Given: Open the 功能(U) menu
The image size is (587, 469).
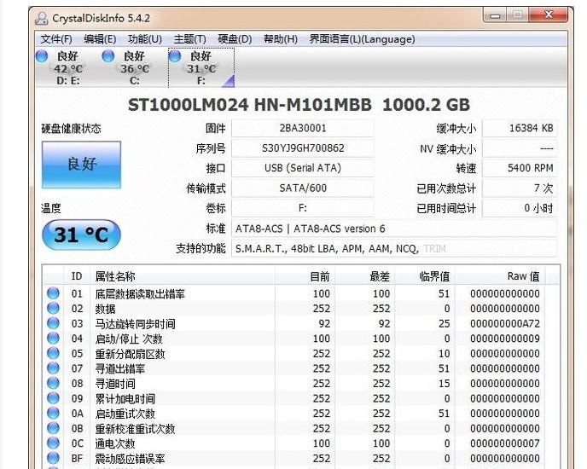Looking at the screenshot, I should tap(144, 39).
